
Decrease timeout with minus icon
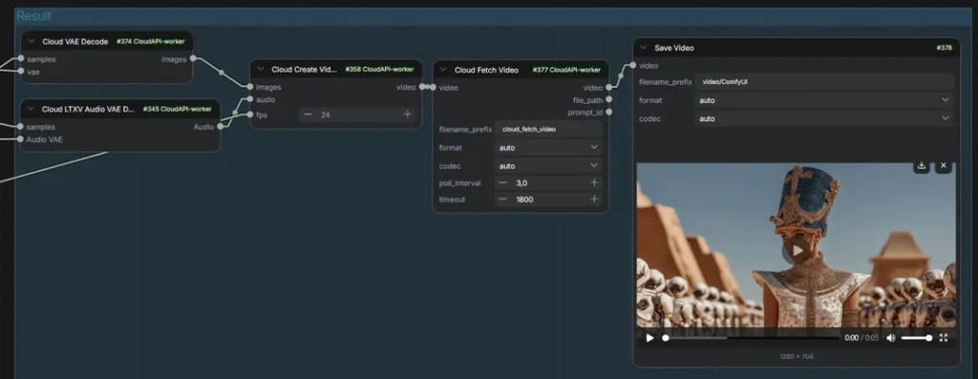pos(502,200)
